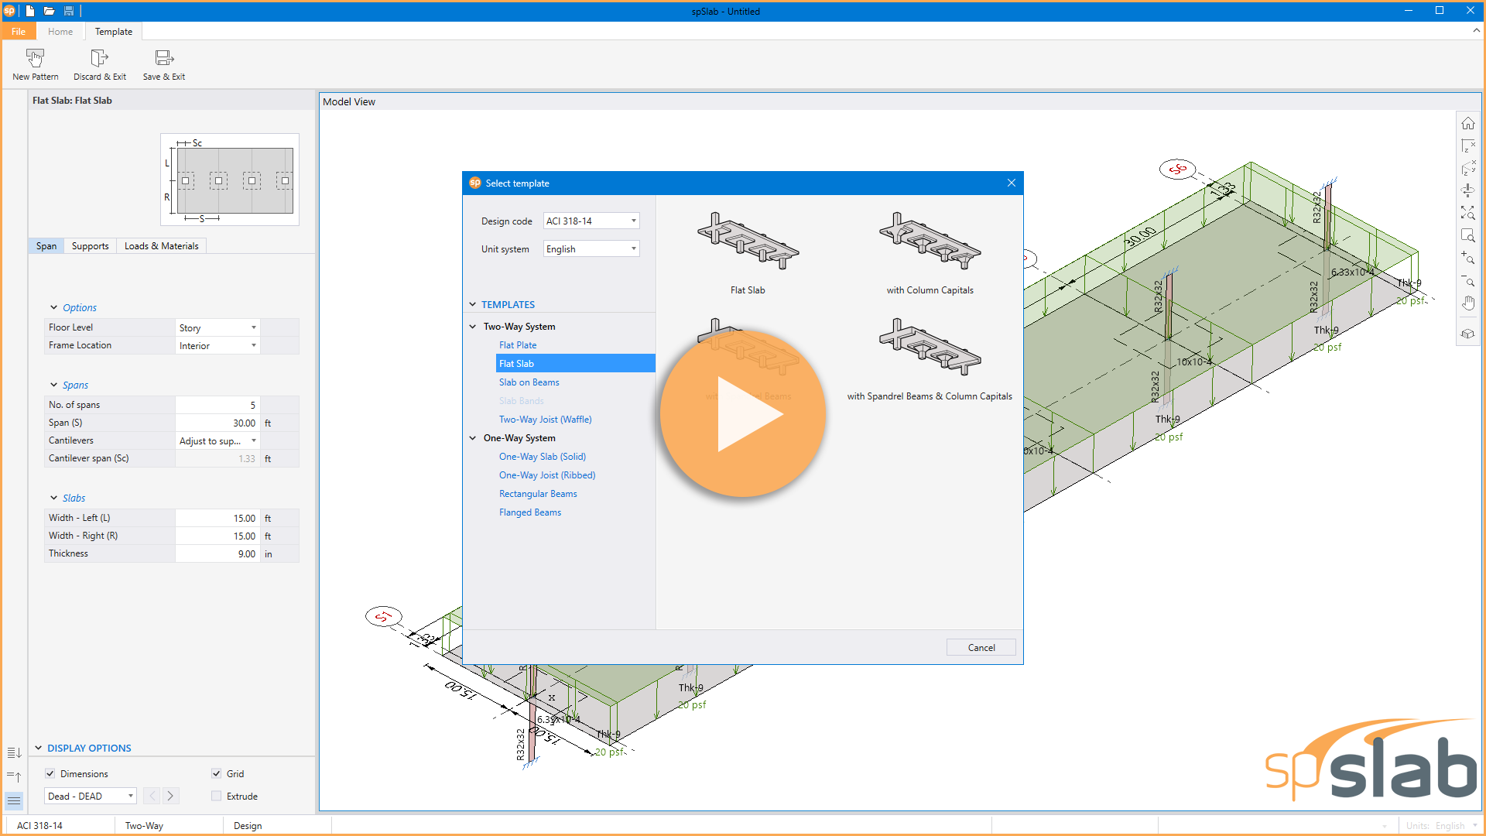The height and width of the screenshot is (836, 1486).
Task: Click the New file icon in title bar
Action: [29, 11]
